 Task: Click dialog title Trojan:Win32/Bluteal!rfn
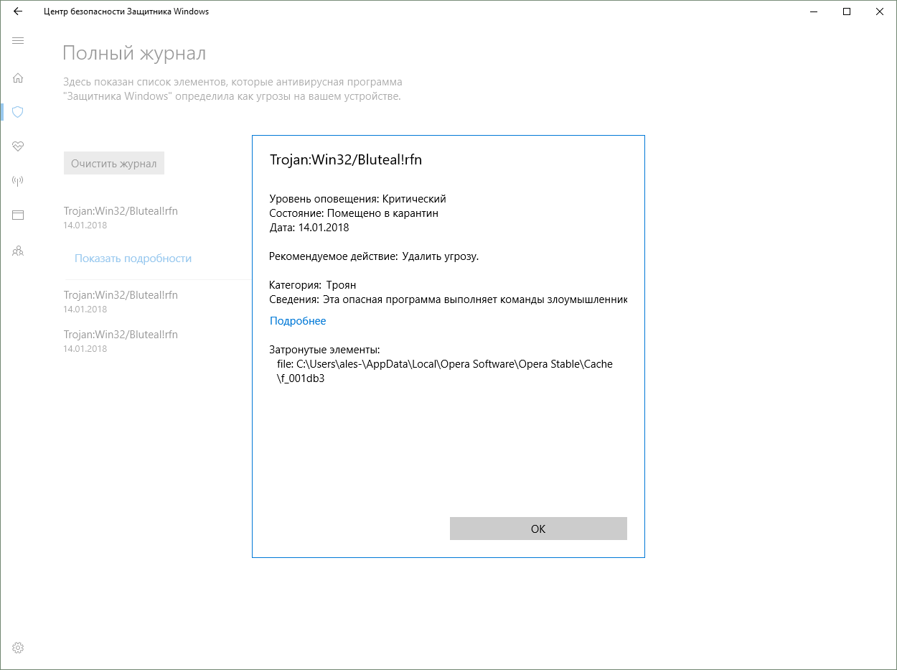tap(346, 160)
